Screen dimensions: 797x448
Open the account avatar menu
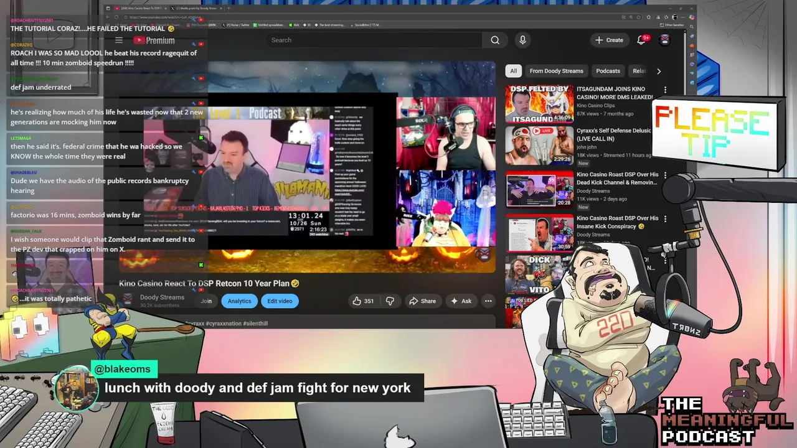coord(664,40)
